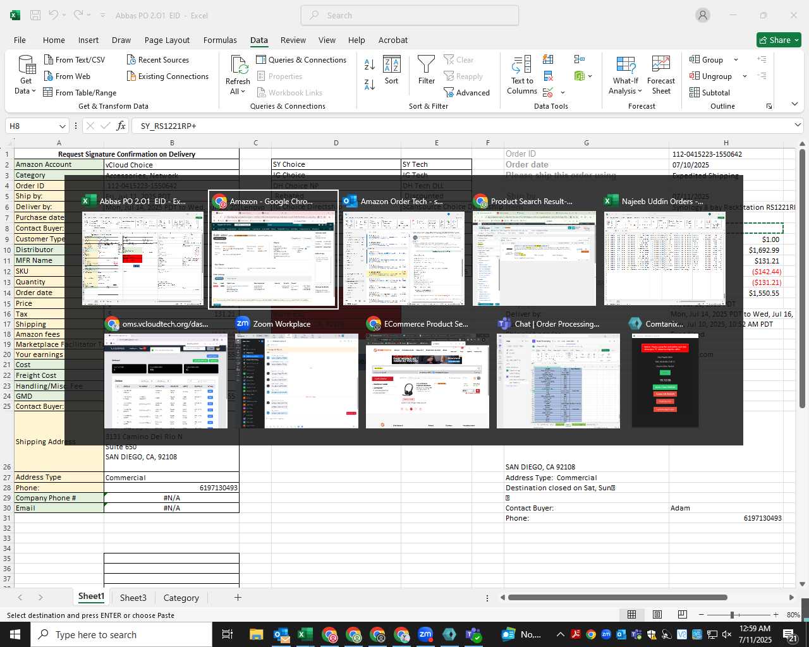This screenshot has height=647, width=809.
Task: Click the From Web data button
Action: [67, 76]
